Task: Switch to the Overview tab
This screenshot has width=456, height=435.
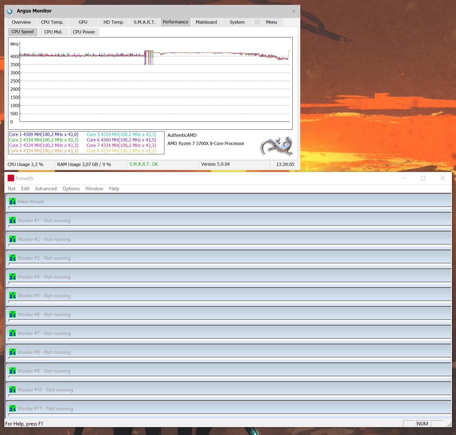Action: pyautogui.click(x=21, y=22)
